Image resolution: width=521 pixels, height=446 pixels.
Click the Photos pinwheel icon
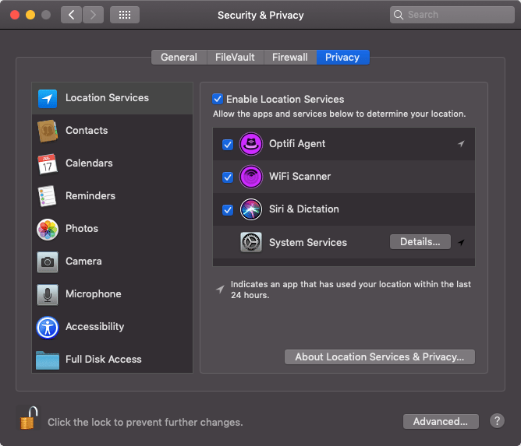48,229
